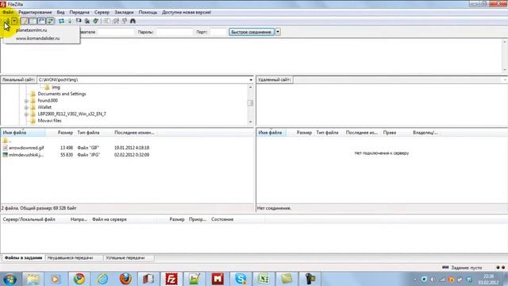
Task: Open the Windows Start button
Action: tap(10, 279)
